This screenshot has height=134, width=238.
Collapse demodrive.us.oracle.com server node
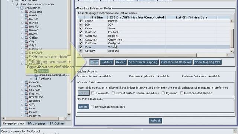13,4
